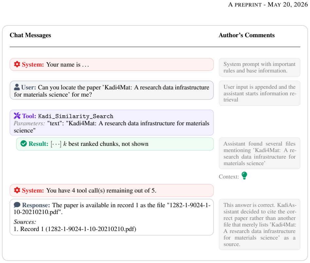Select the 'System: Your name is ...' message box
The width and height of the screenshot is (310, 263).
[x=112, y=64]
